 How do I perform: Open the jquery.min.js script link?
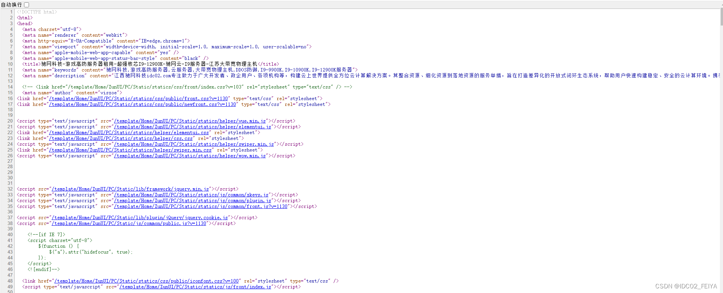(130, 189)
